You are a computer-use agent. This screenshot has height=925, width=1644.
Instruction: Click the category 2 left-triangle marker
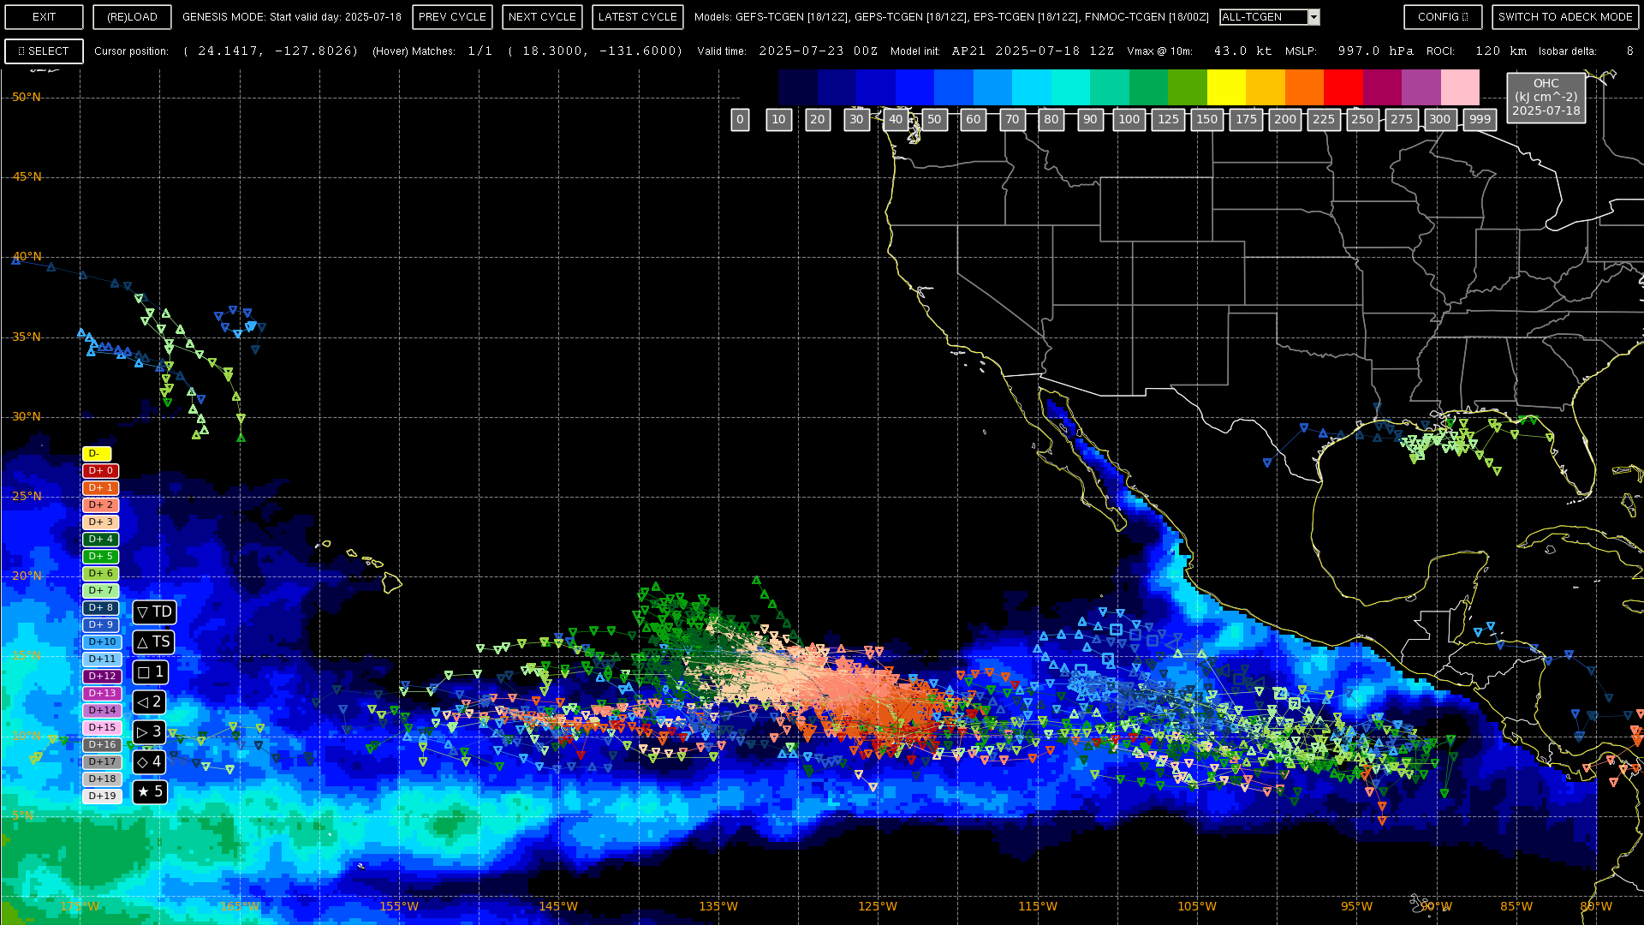(143, 702)
